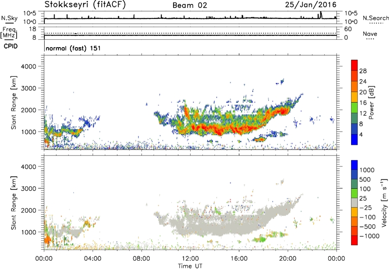Click the date 25/Jan/2016
The width and height of the screenshot is (389, 269).
point(311,5)
